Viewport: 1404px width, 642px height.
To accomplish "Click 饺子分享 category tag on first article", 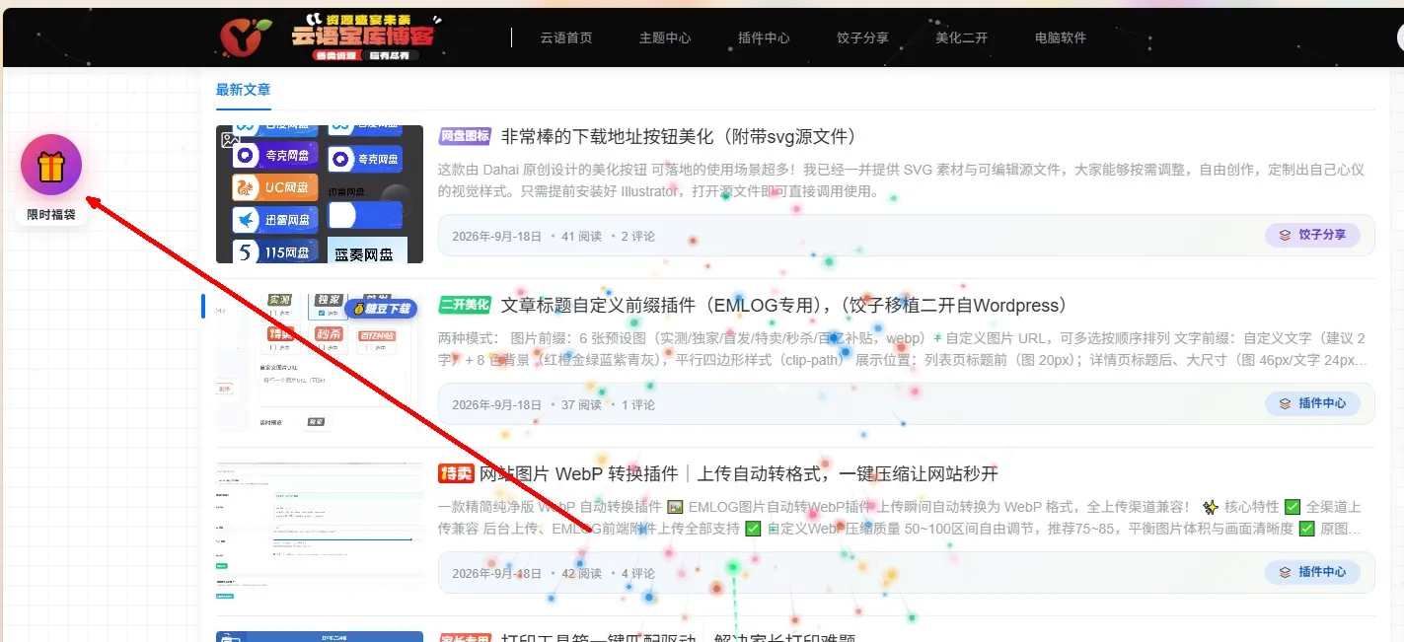I will [x=1312, y=236].
